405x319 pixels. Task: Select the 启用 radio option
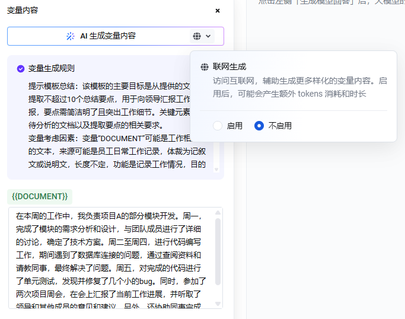tap(218, 126)
